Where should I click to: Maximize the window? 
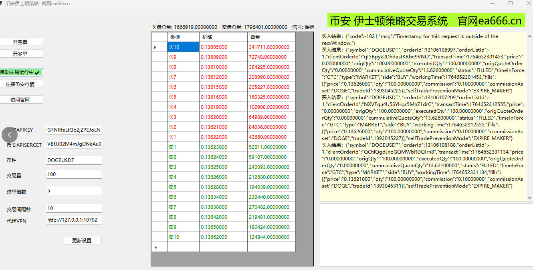click(510, 4)
